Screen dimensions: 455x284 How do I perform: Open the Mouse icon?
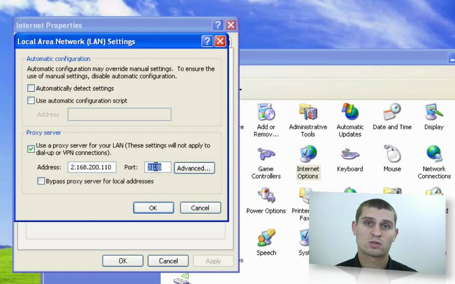(392, 159)
